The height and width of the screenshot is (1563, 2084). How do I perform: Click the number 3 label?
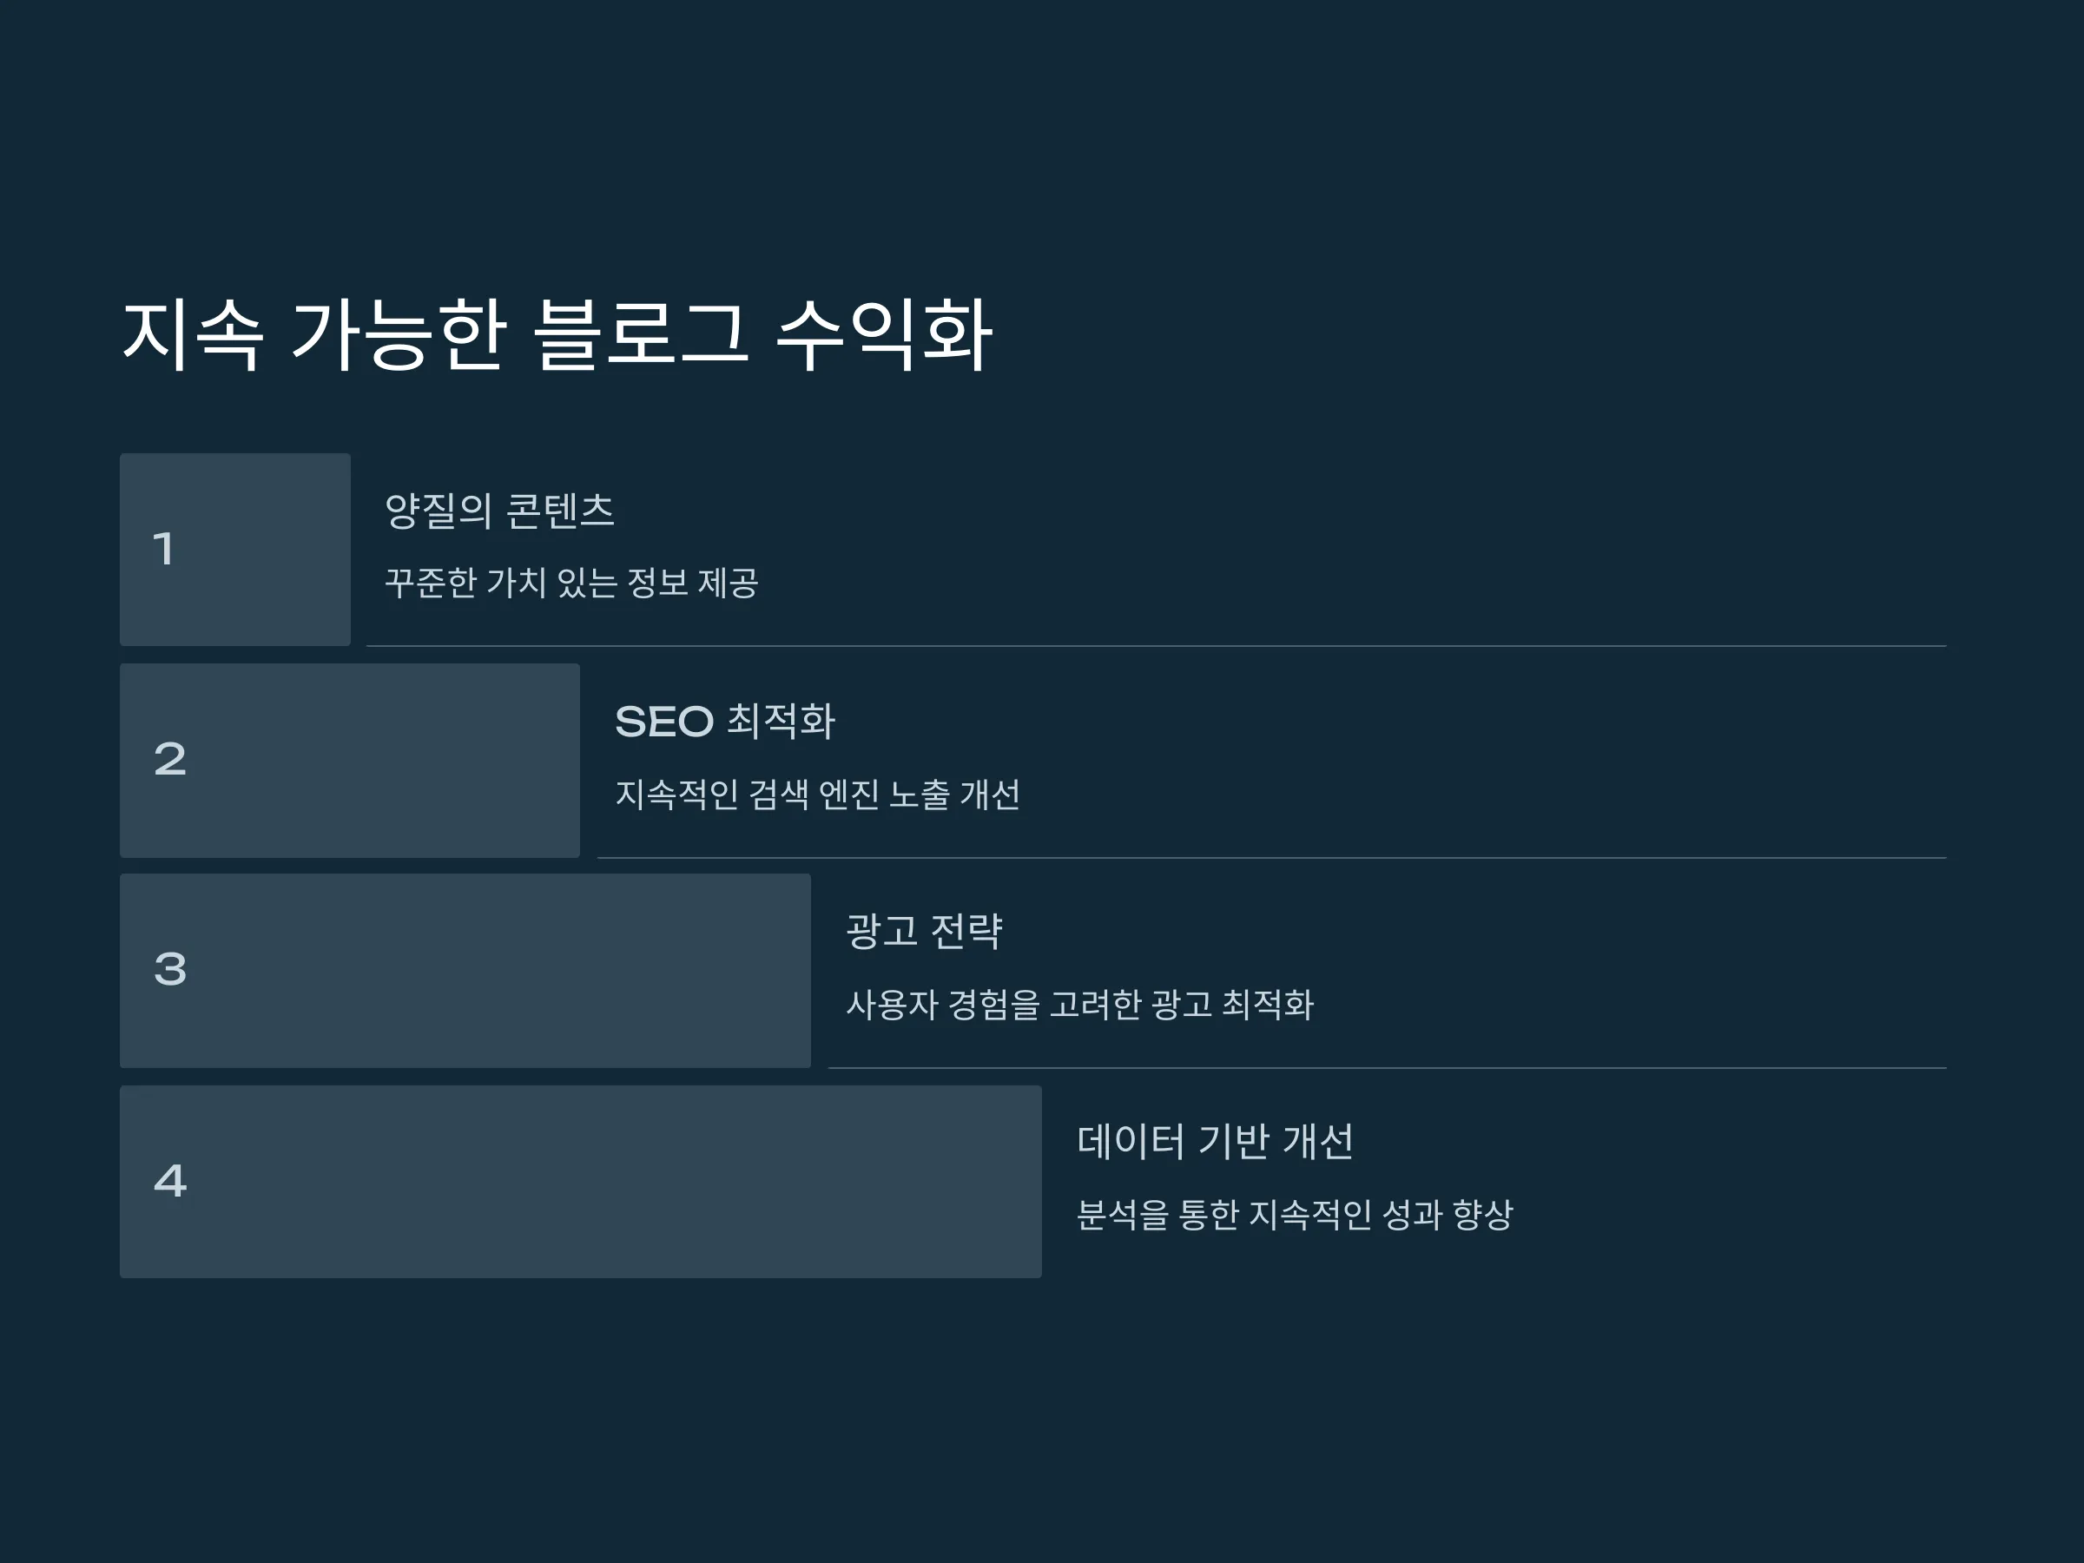[170, 969]
